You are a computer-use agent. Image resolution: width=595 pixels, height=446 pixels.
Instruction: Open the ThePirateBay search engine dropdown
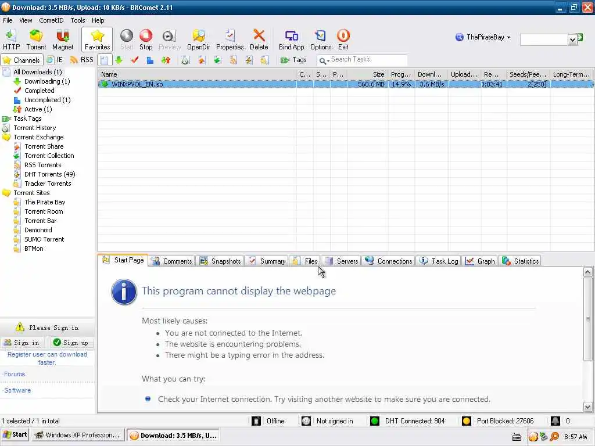pos(483,37)
